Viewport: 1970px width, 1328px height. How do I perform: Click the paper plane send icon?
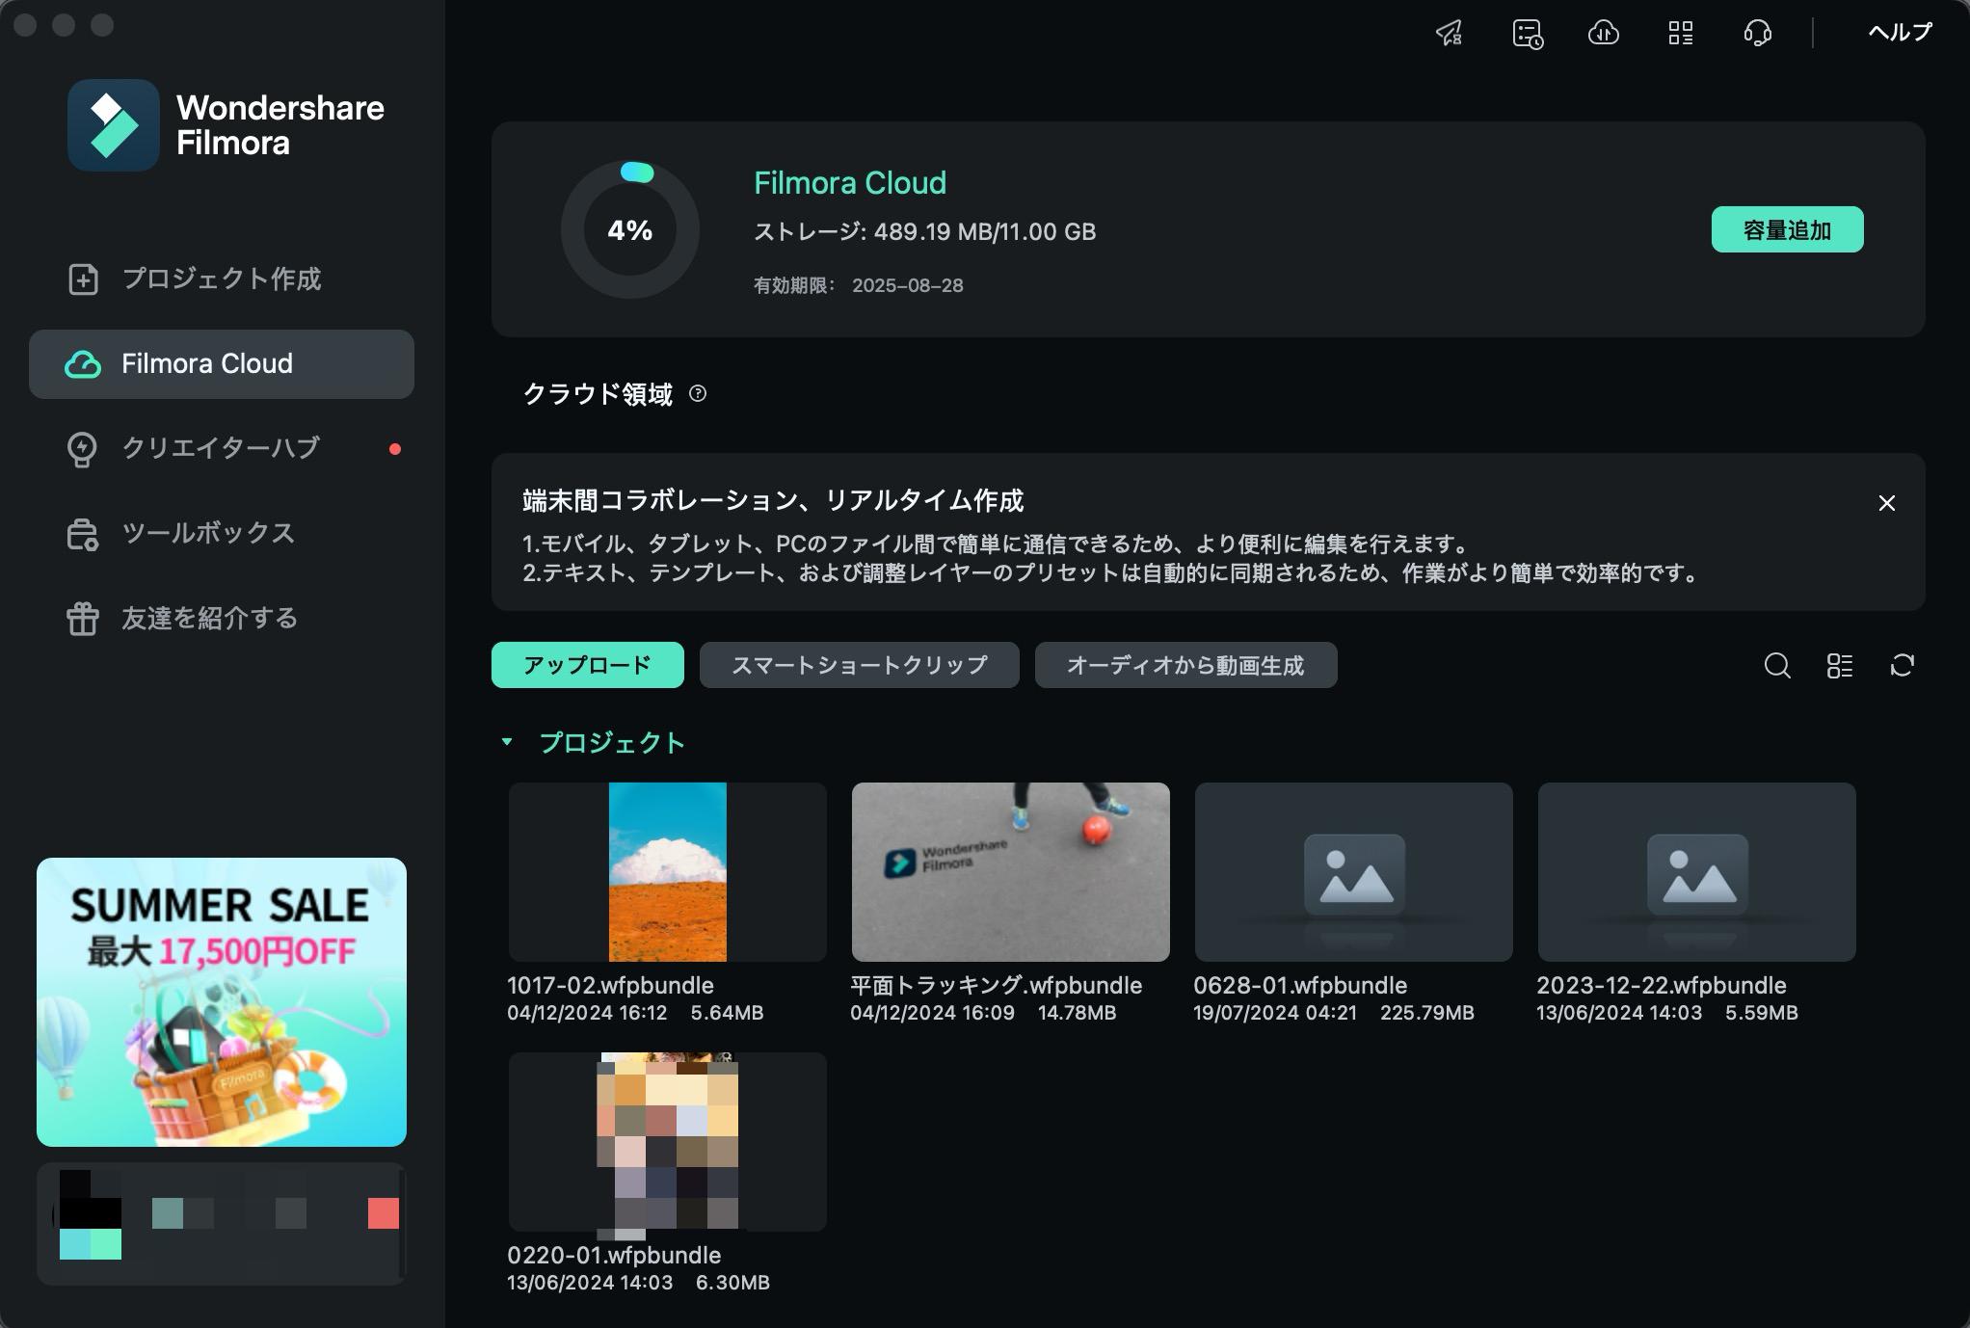(1450, 34)
